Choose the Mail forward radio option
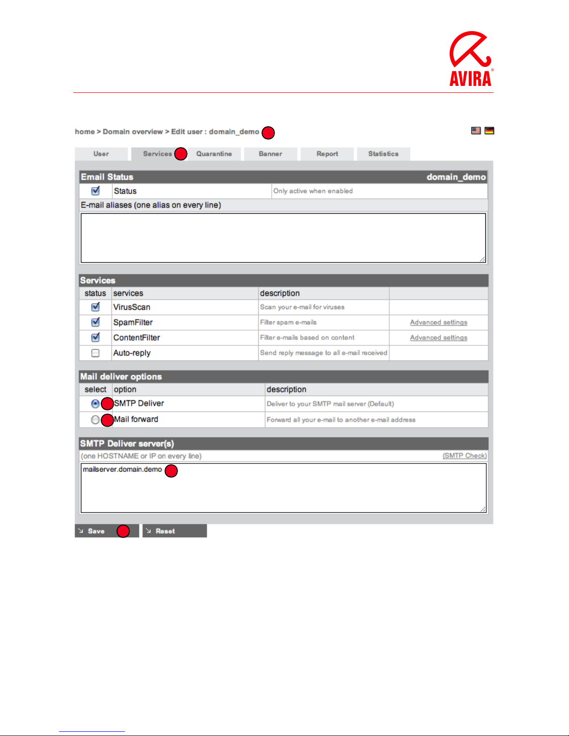The image size is (569, 736). point(95,420)
